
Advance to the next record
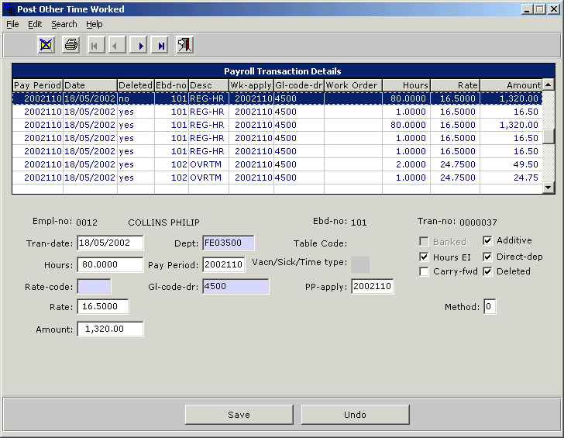pos(139,45)
